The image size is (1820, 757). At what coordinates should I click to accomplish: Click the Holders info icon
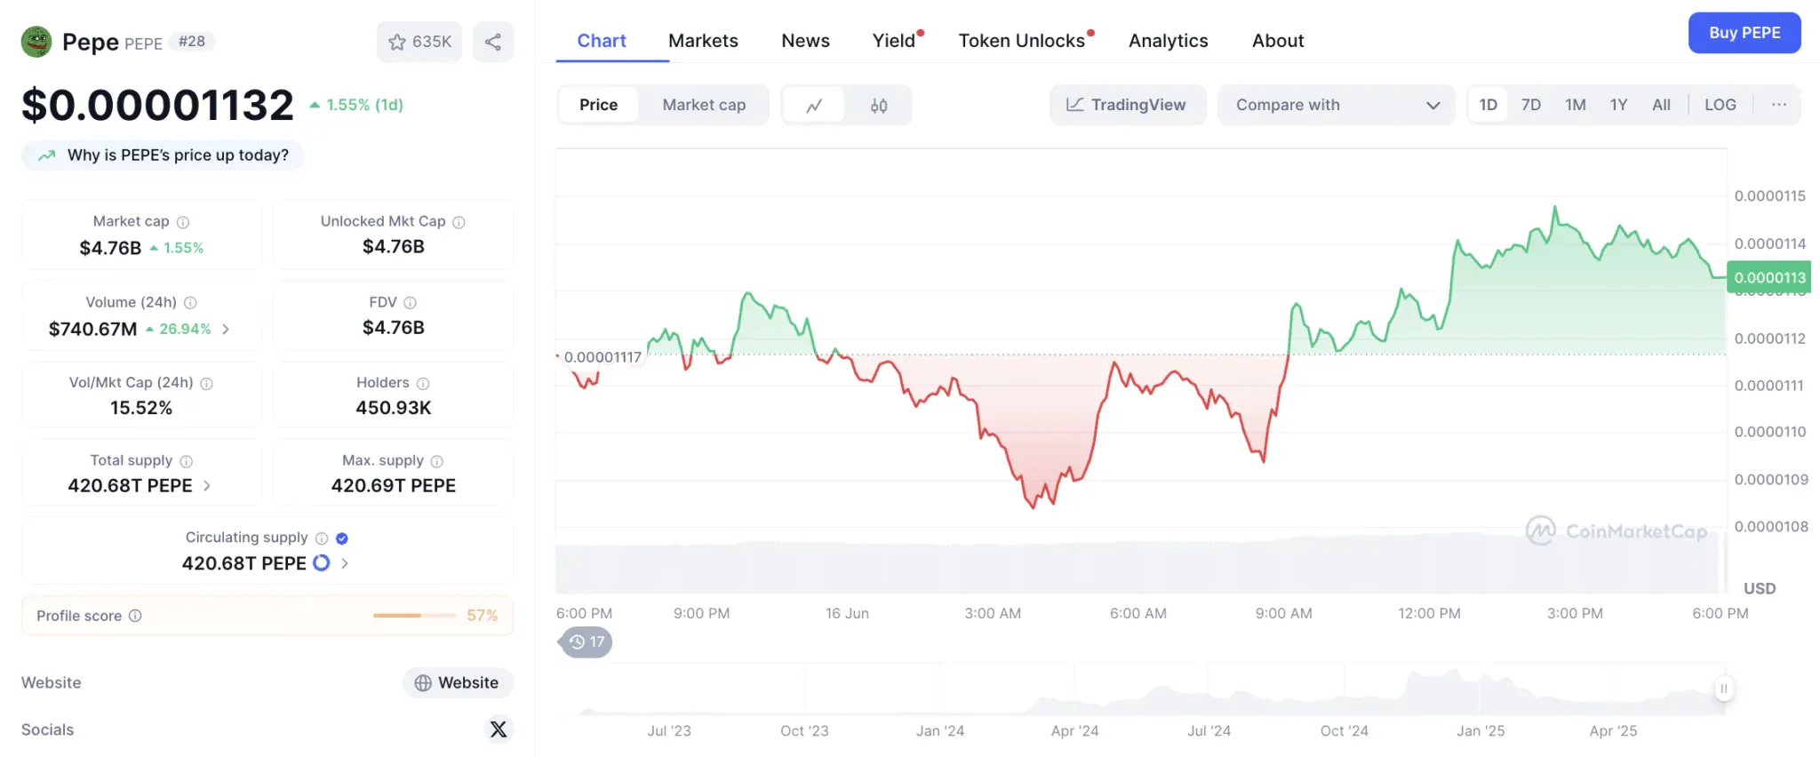(423, 384)
